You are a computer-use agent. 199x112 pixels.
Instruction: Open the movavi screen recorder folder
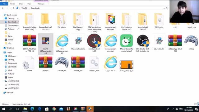coord(110,22)
